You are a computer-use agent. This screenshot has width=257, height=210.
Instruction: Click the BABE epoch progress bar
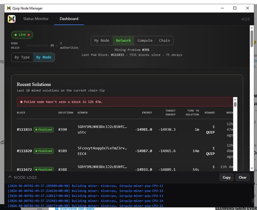point(37,45)
